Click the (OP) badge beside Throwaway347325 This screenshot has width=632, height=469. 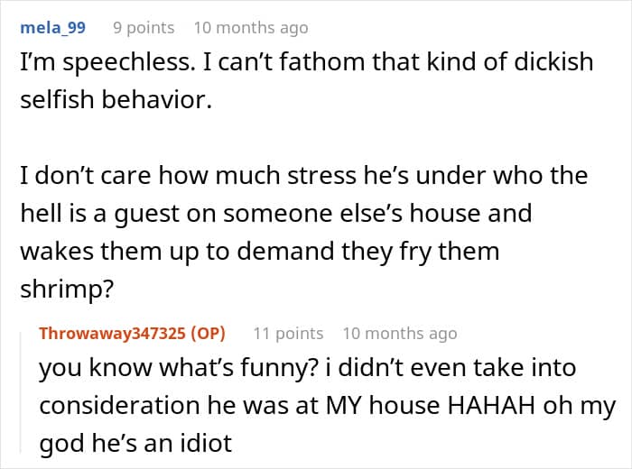(208, 334)
